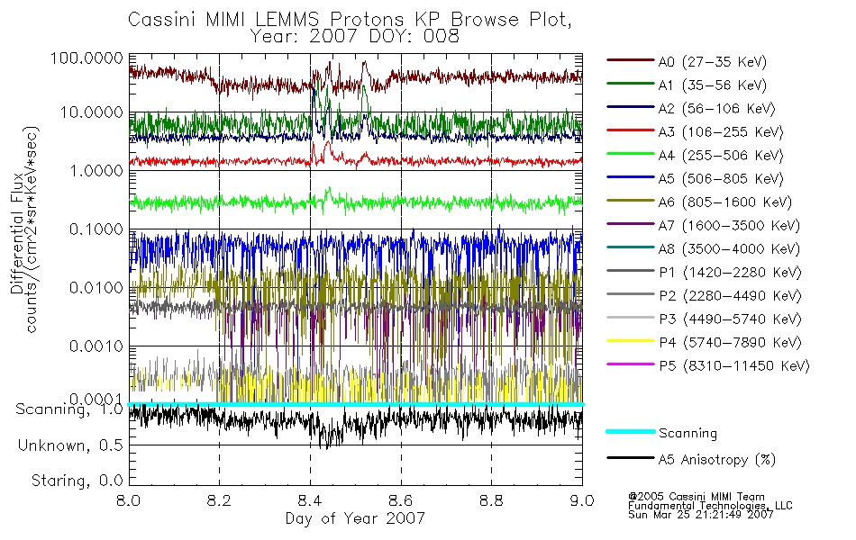
Task: Click the 9.0 x-axis tick label
Action: click(x=582, y=500)
